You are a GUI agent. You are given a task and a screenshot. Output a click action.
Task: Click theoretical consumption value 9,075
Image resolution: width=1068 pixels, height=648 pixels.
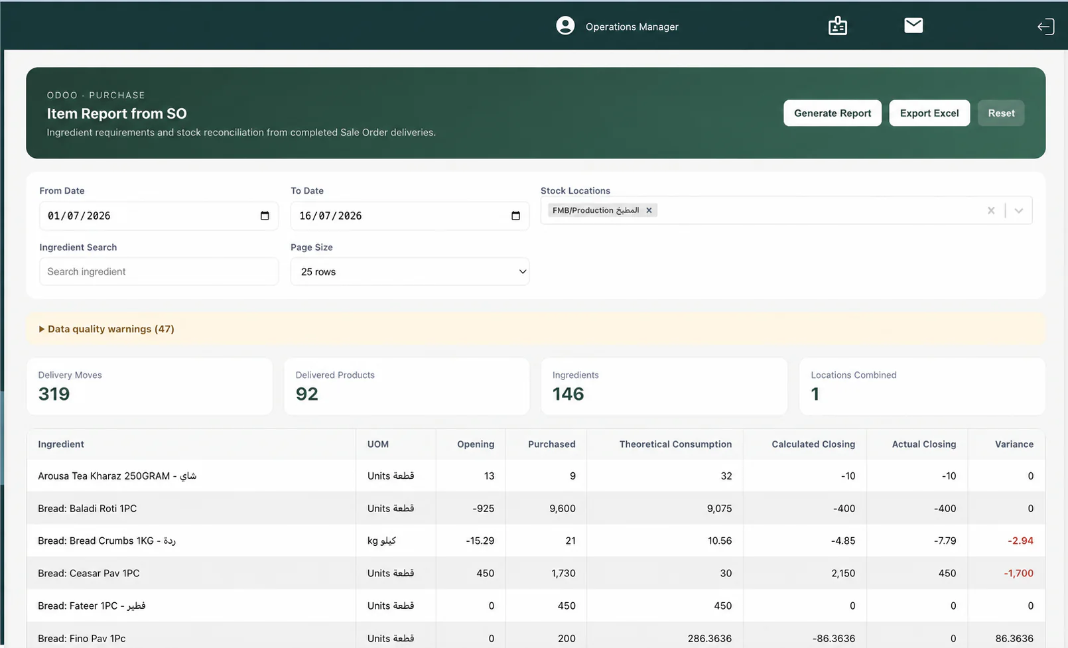719,508
